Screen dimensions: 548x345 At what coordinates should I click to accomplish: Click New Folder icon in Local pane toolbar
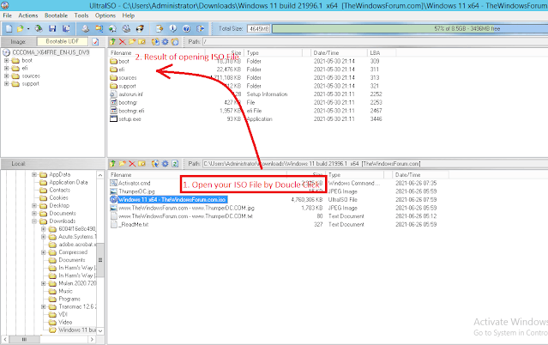pyautogui.click(x=123, y=163)
